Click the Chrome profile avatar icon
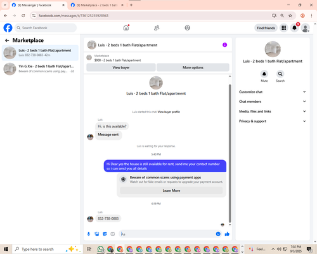The width and height of the screenshot is (317, 254). click(x=302, y=15)
